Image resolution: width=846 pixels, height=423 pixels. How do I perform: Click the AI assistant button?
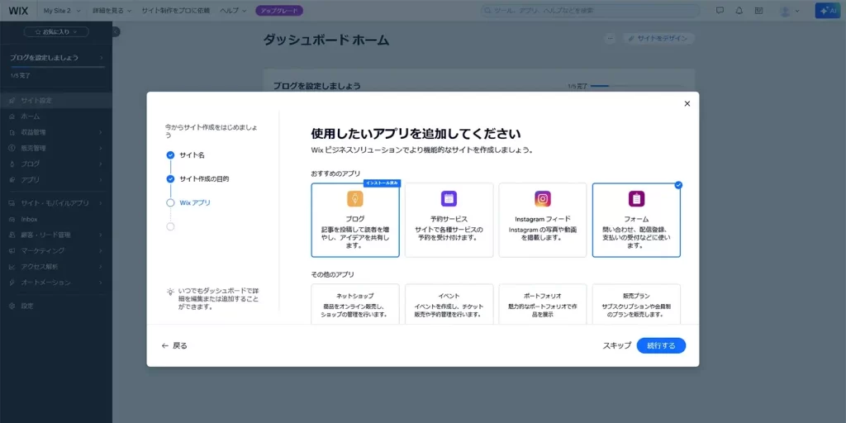tap(826, 11)
